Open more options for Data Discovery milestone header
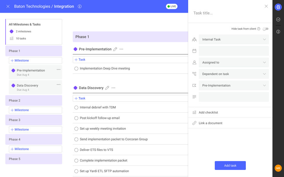Image resolution: width=284 pixels, height=177 pixels. pos(113,88)
